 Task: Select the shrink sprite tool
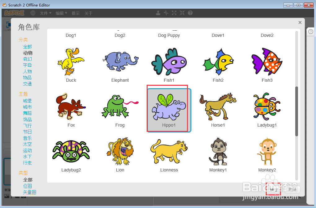(x=182, y=13)
